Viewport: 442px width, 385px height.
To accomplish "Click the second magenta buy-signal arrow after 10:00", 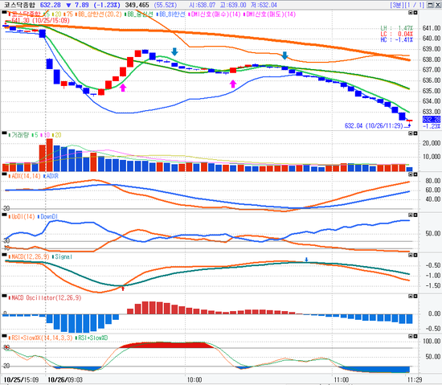I will pos(233,84).
